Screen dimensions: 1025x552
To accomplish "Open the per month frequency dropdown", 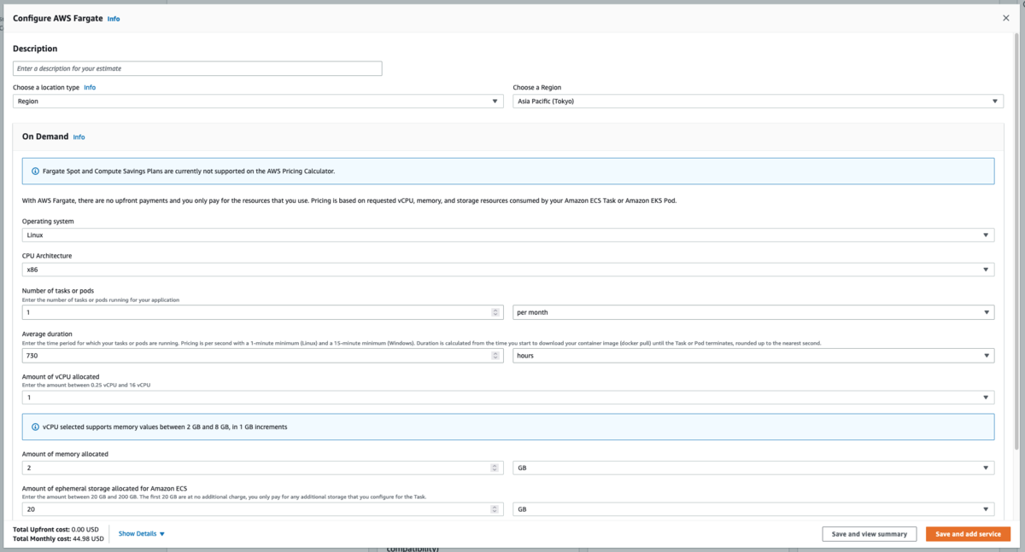I will [x=754, y=312].
